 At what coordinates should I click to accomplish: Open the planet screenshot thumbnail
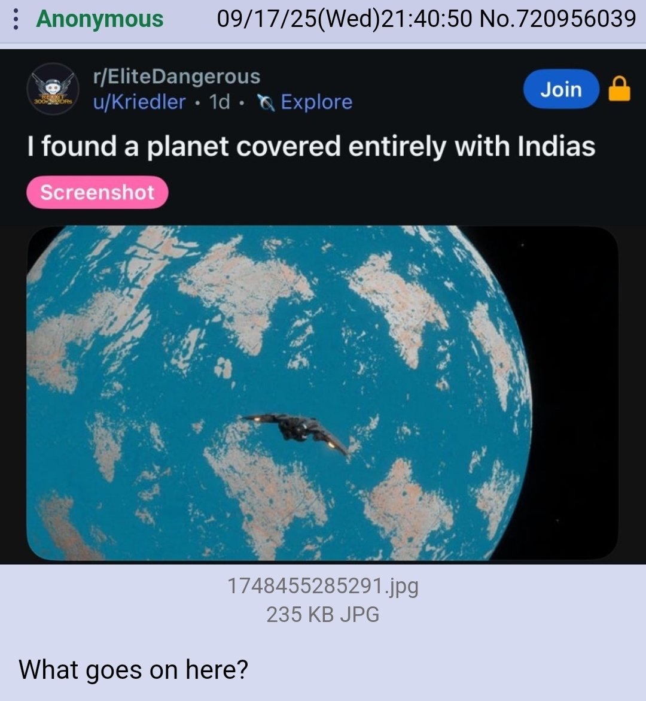point(322,393)
